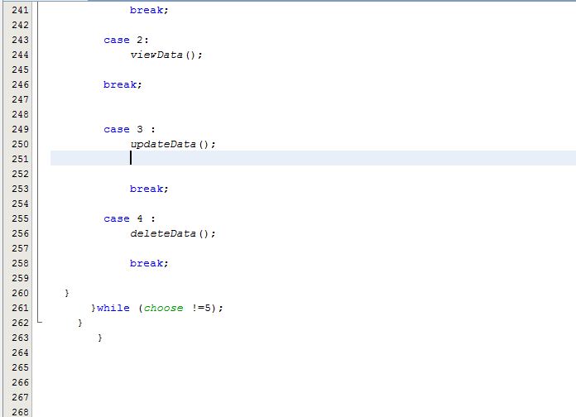Click line number 268 in the gutter
Image resolution: width=576 pixels, height=417 pixels.
click(20, 412)
